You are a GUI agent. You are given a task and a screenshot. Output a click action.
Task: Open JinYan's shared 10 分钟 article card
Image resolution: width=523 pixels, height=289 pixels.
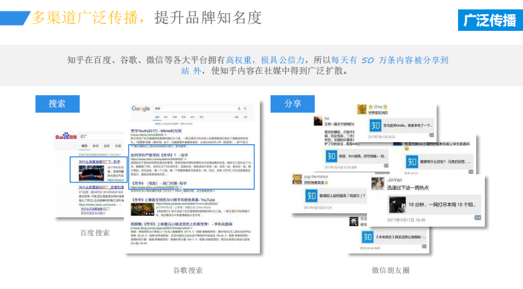tap(435, 204)
